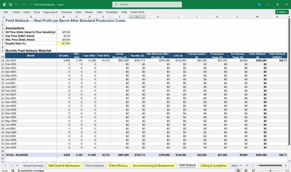Click the Jan-2025 Field Netback $26.71 cell
Viewport: 291px width, 172px height.
pos(277,60)
